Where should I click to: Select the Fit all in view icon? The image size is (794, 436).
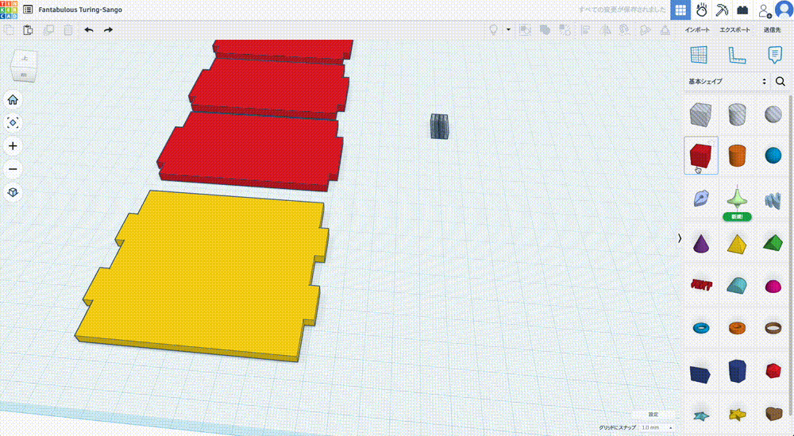pyautogui.click(x=13, y=123)
